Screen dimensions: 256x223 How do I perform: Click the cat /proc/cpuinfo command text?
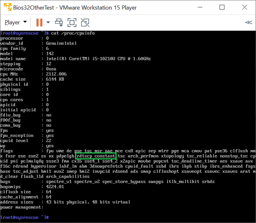[x=73, y=33]
